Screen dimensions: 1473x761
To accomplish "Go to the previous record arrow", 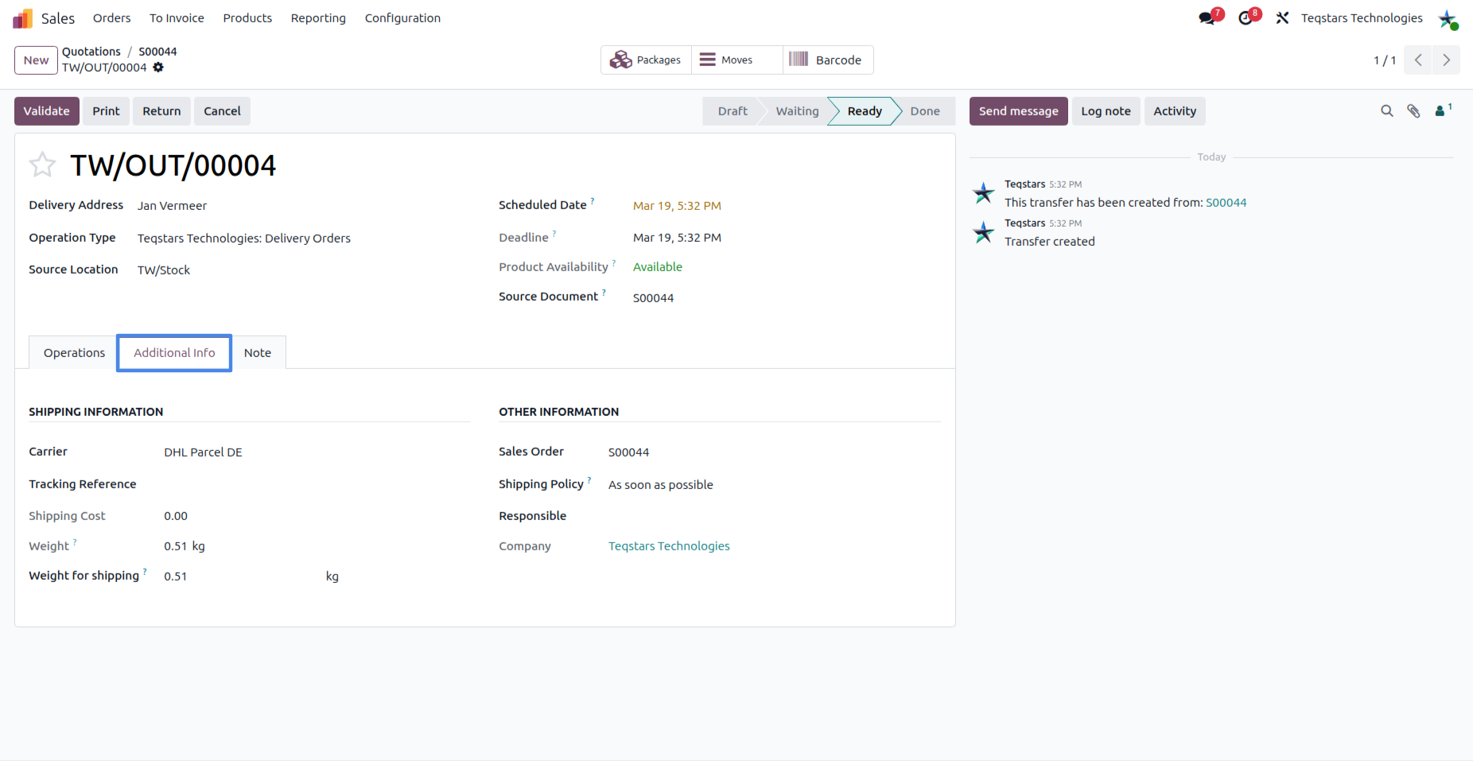I will click(x=1418, y=60).
